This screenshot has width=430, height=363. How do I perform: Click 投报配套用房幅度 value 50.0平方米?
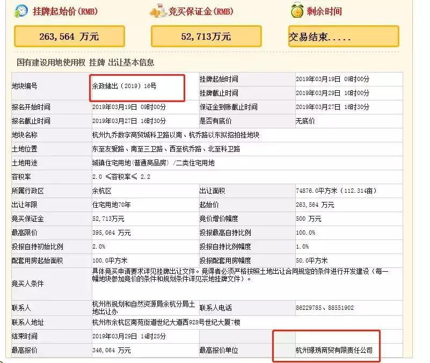[x=311, y=260]
